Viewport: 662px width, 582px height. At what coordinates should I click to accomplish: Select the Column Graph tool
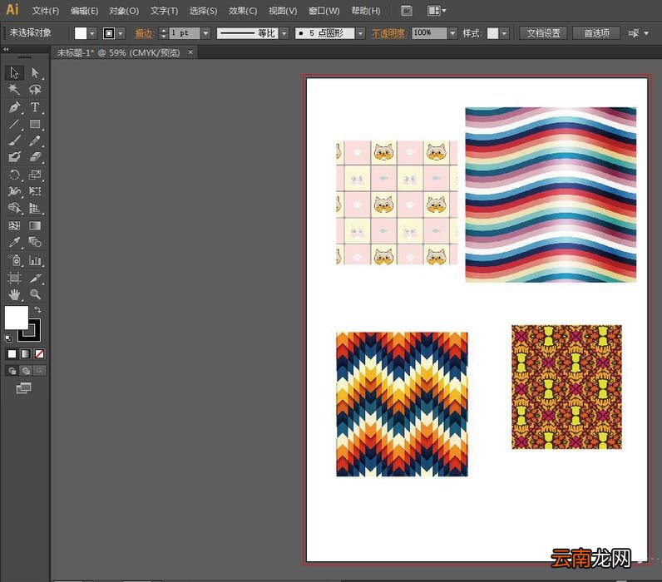click(x=35, y=260)
